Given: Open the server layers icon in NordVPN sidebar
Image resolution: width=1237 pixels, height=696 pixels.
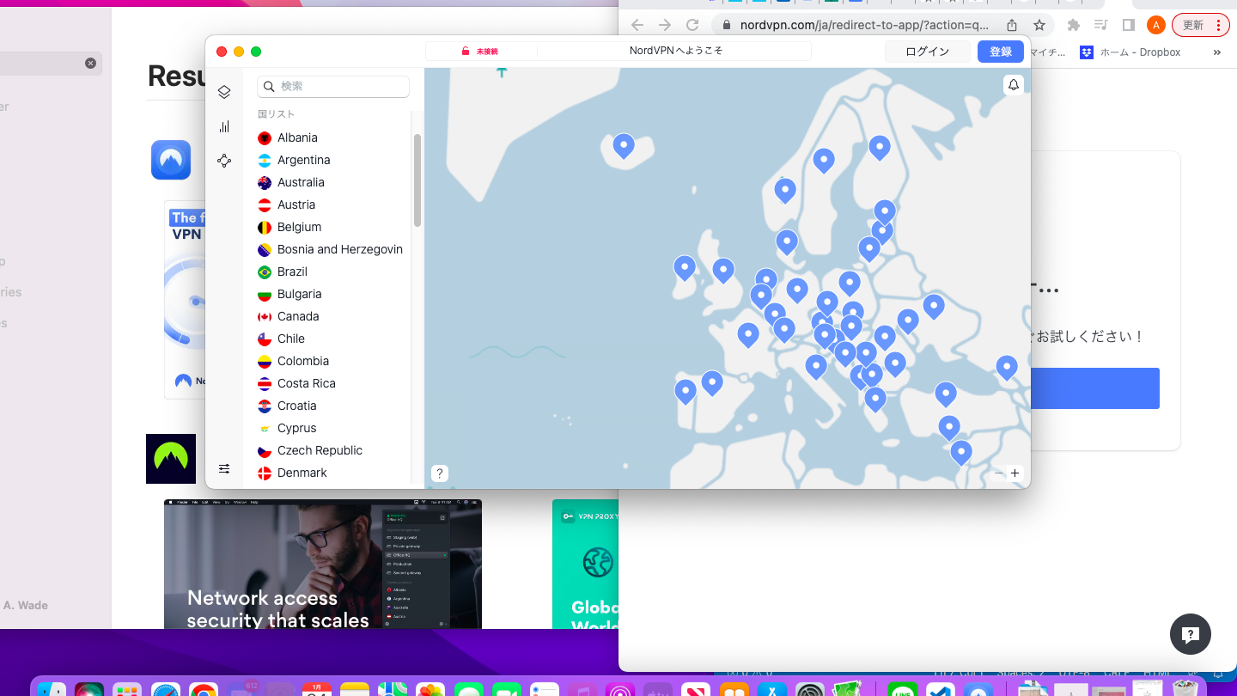Looking at the screenshot, I should pos(224,92).
